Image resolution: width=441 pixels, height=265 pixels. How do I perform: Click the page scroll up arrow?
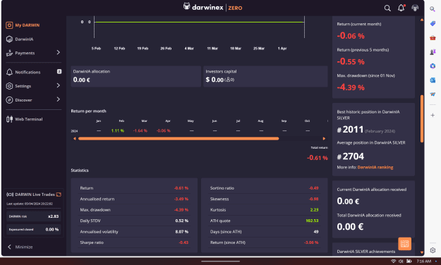point(422,20)
